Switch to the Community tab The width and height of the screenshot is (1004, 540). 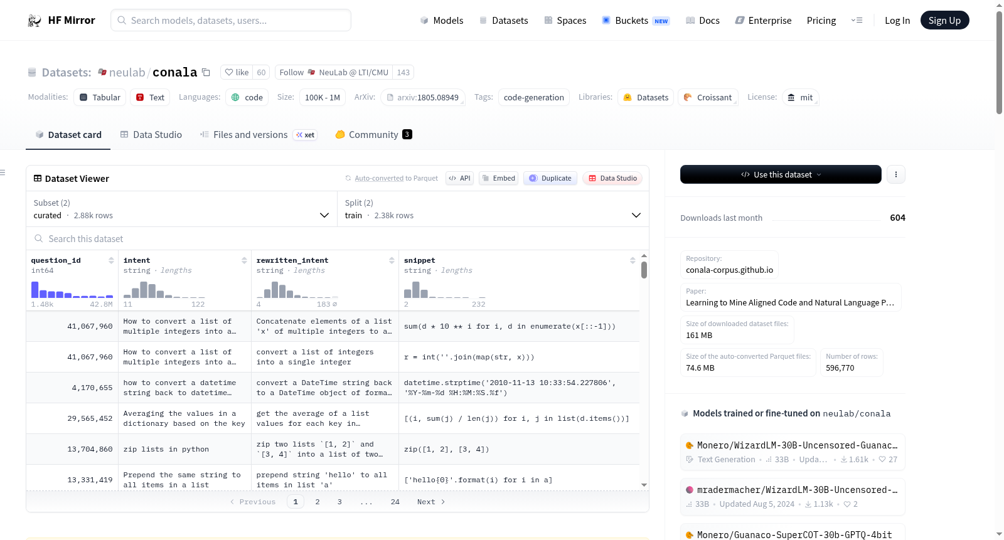(x=373, y=135)
